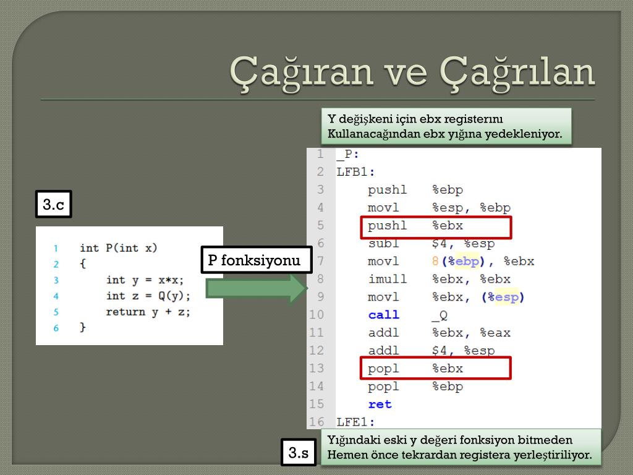The image size is (633, 475).
Task: Click line number 6 in the C code listing
Action: point(56,328)
